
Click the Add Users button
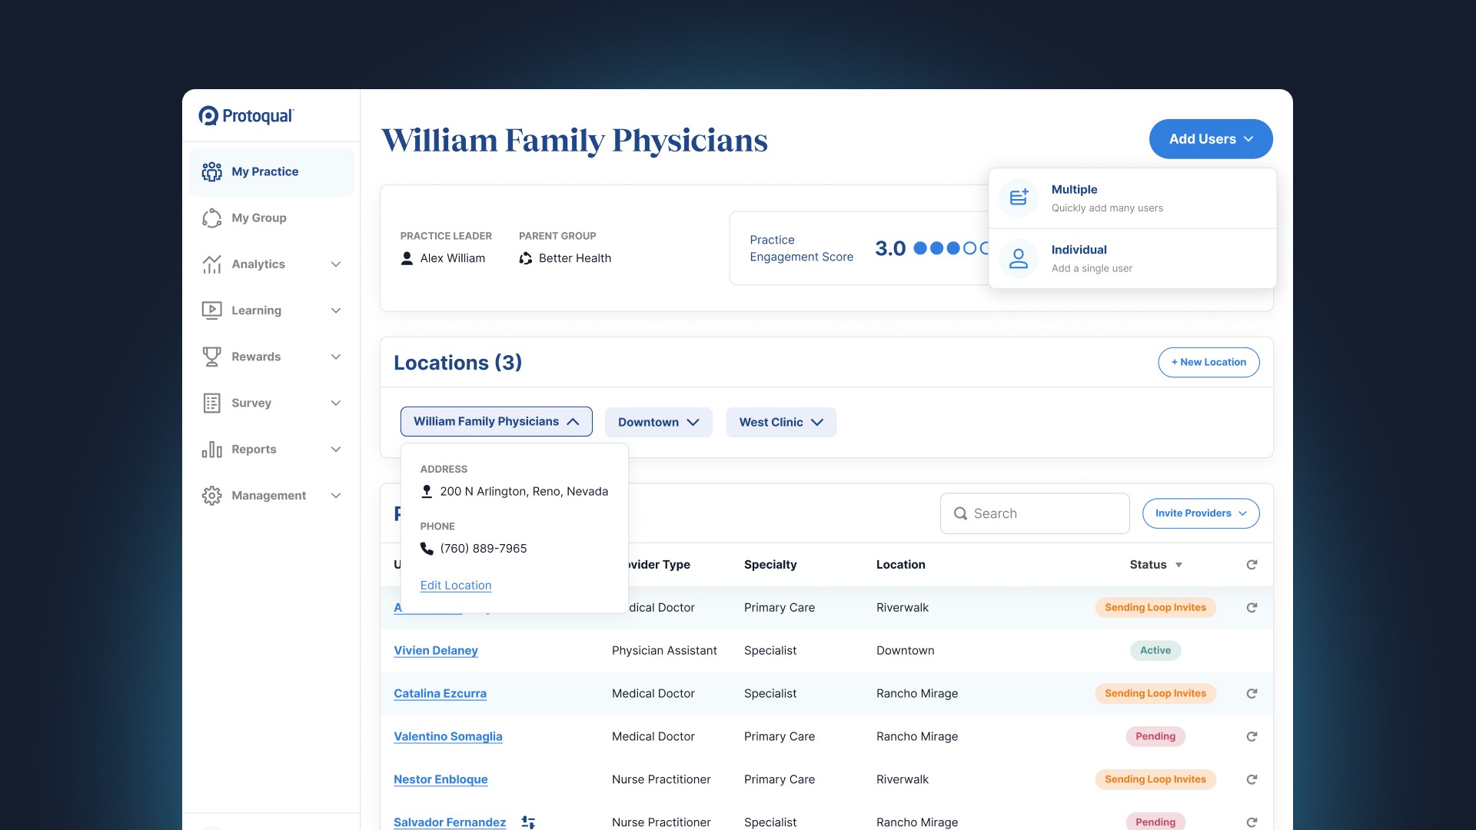coord(1210,139)
